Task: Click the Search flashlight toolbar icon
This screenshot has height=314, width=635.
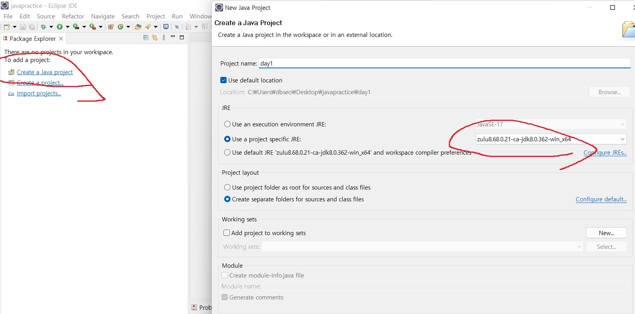Action: coord(148,27)
